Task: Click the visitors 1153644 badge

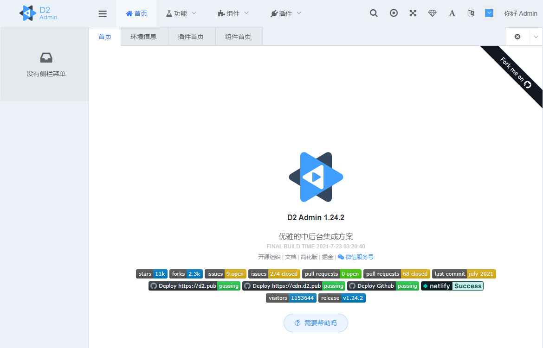Action: (291, 298)
